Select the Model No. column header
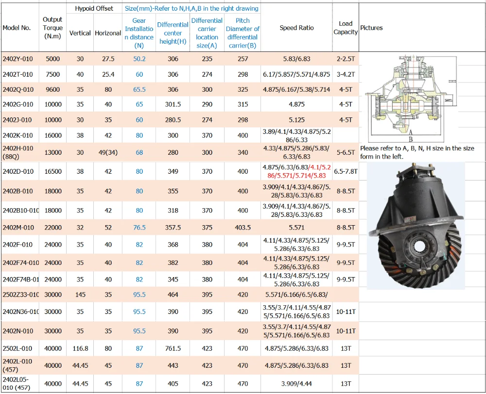 click(x=17, y=28)
